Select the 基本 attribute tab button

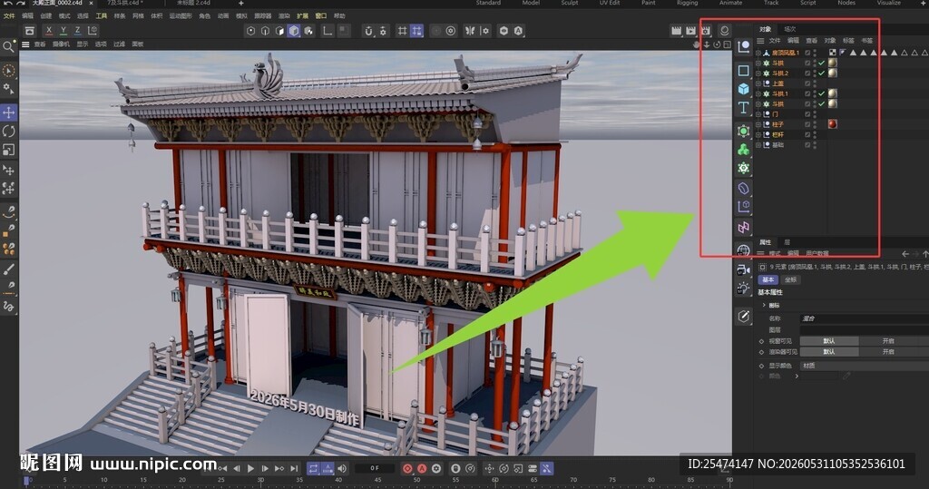pyautogui.click(x=768, y=279)
